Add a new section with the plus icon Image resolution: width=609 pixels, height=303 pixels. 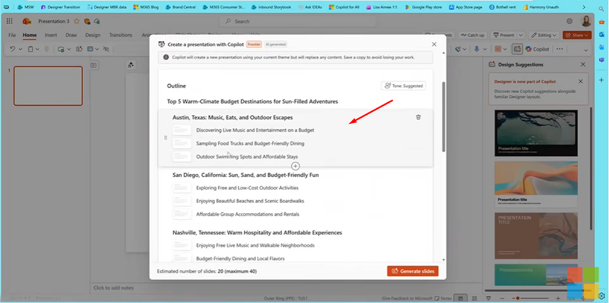[x=295, y=166]
